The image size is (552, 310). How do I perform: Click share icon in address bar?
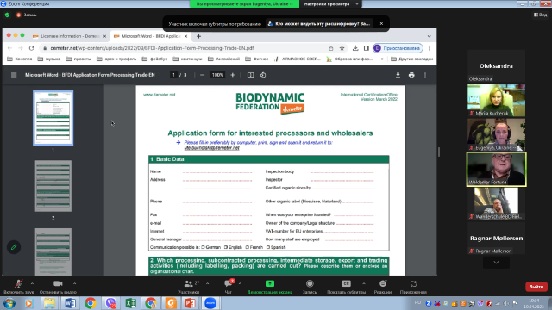(x=331, y=48)
